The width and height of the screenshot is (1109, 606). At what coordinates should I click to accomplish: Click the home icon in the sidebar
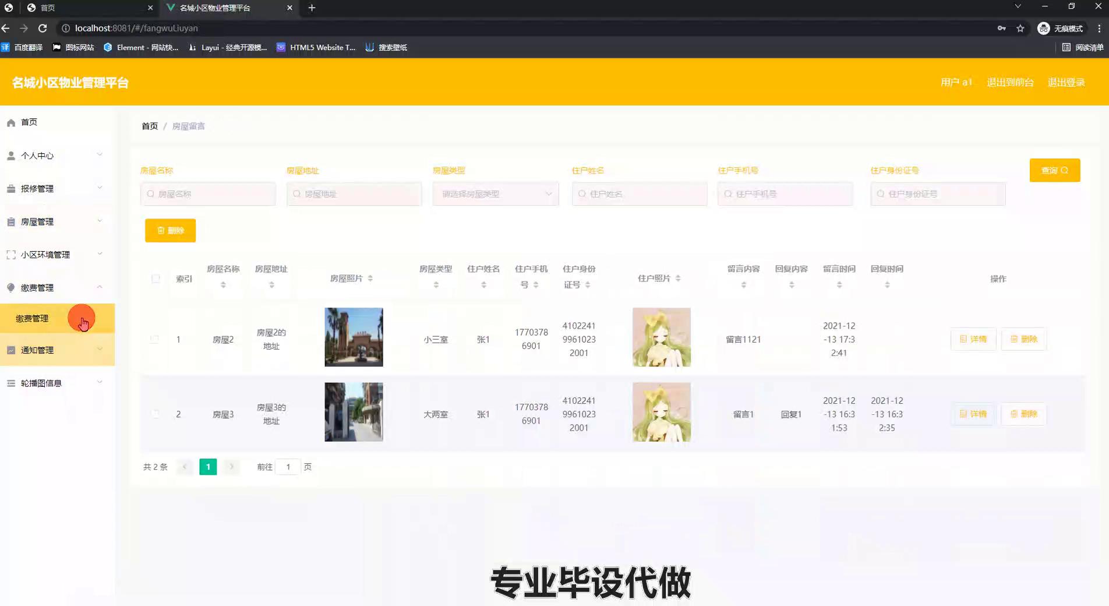pos(11,122)
